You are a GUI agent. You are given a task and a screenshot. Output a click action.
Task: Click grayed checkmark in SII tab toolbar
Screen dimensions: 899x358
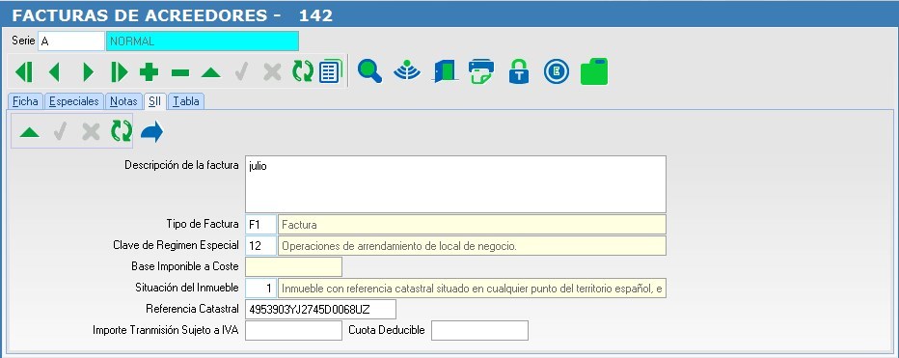click(60, 131)
